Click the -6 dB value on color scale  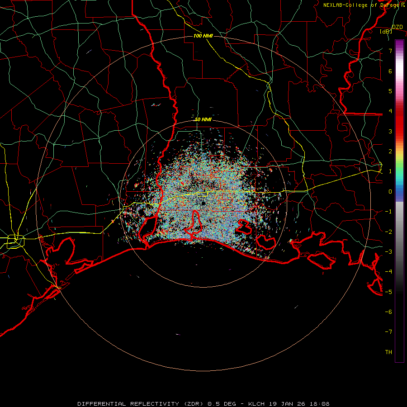(x=388, y=312)
